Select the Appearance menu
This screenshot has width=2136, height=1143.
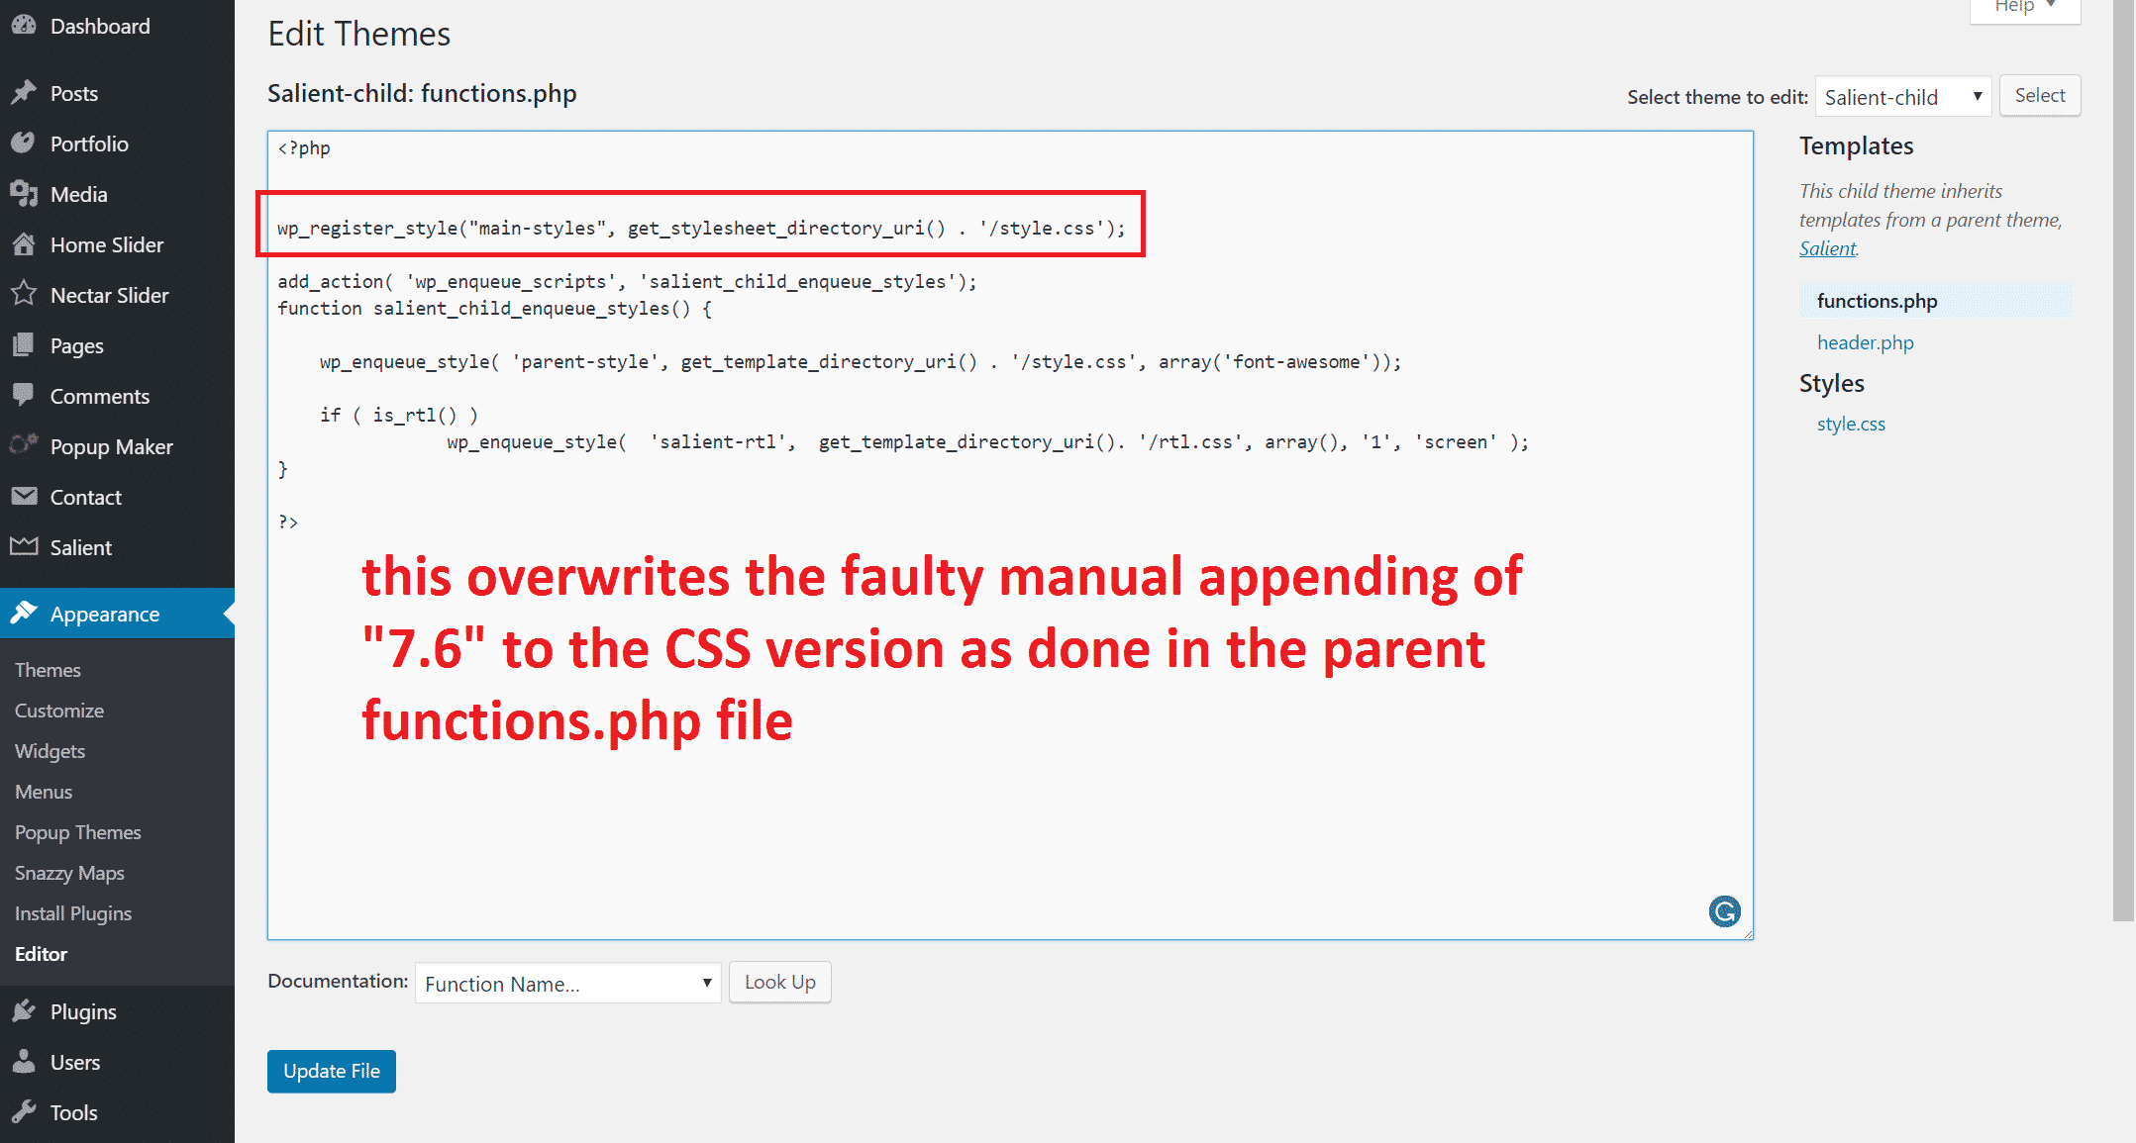coord(117,614)
